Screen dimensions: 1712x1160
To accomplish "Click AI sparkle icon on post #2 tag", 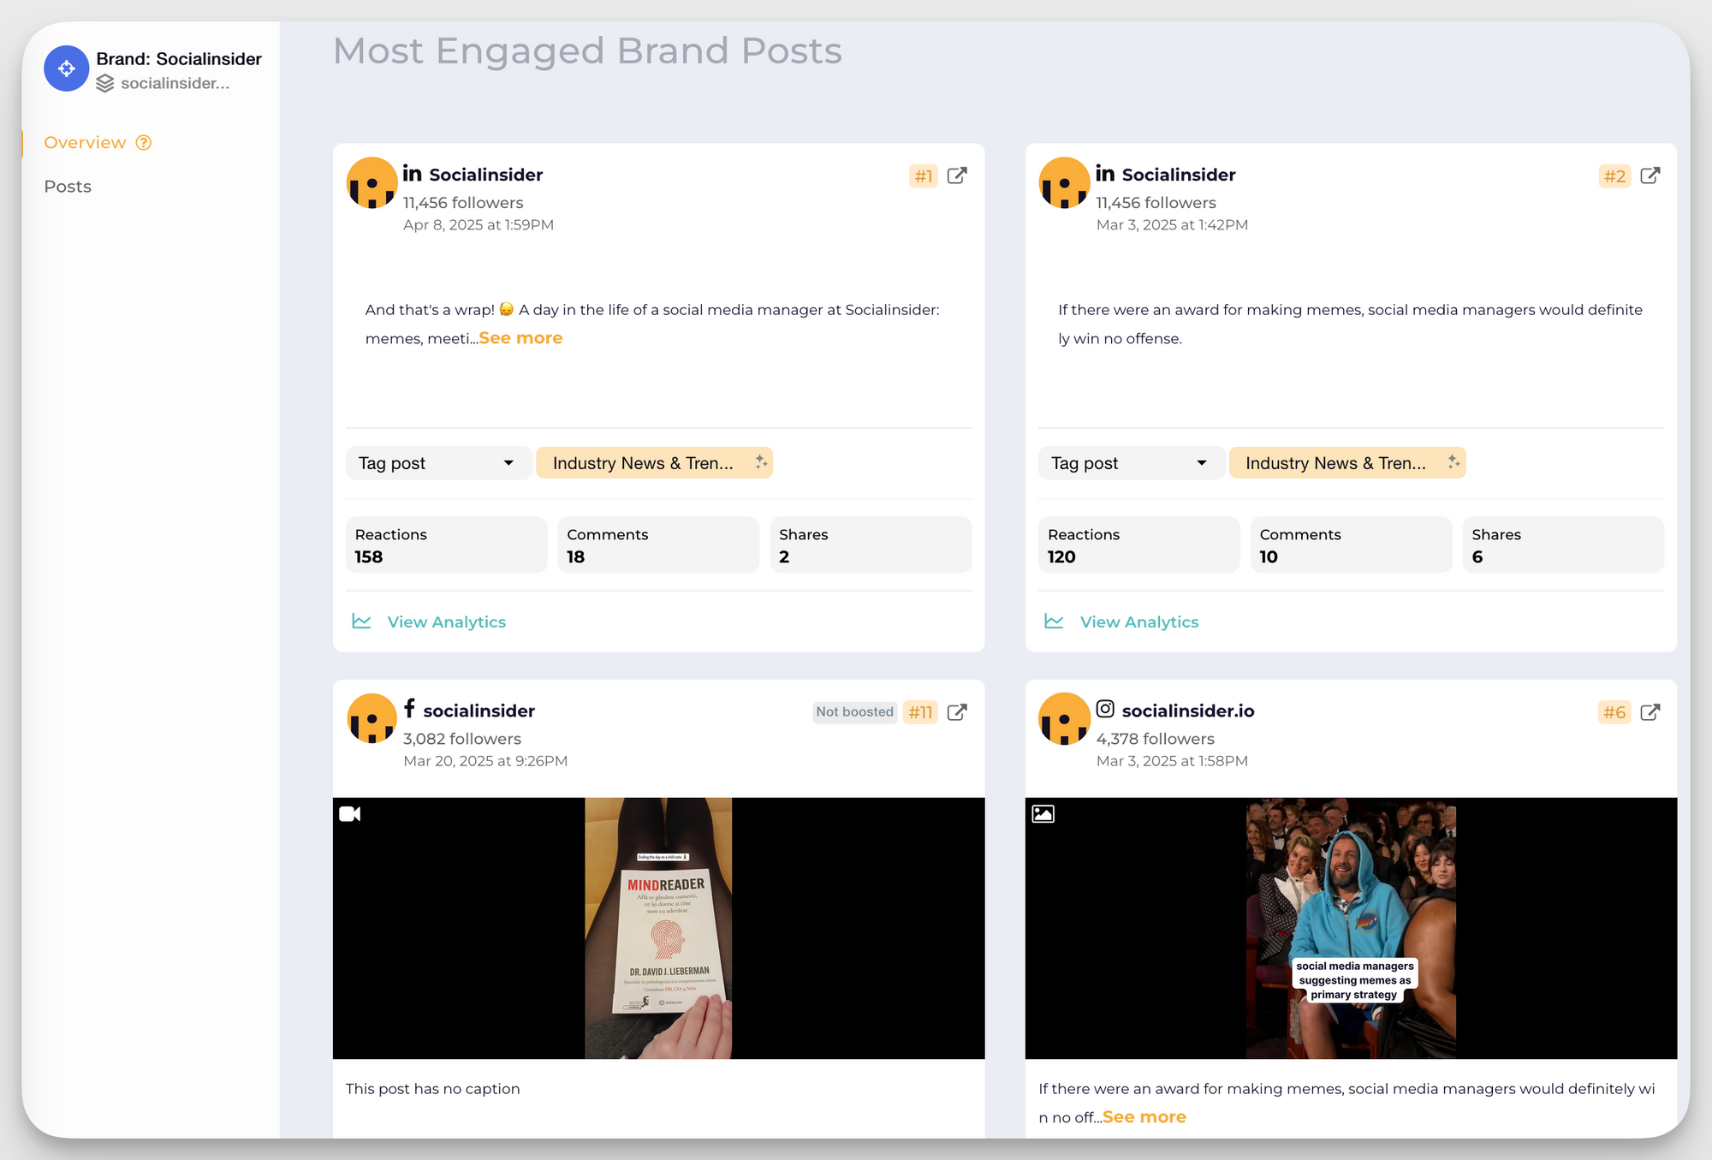I will point(1453,462).
